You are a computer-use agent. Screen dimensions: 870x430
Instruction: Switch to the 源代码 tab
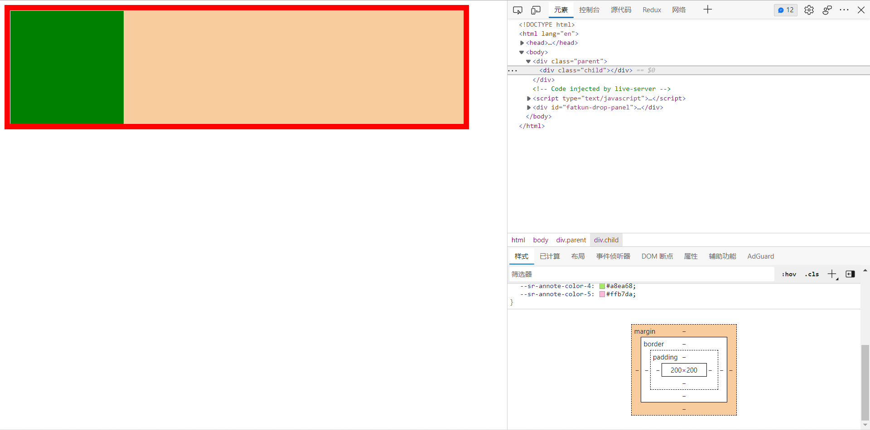click(621, 10)
